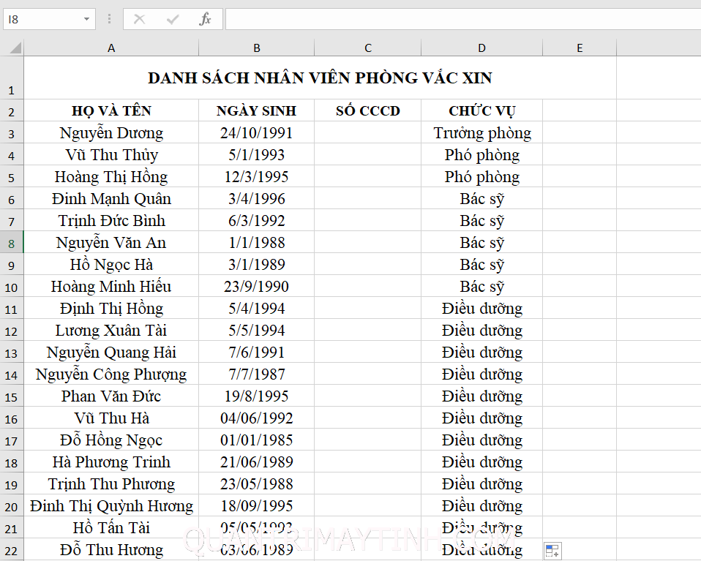Select cell with Vũ Thu Thủy
Viewport: 701px width, 561px height.
point(111,154)
